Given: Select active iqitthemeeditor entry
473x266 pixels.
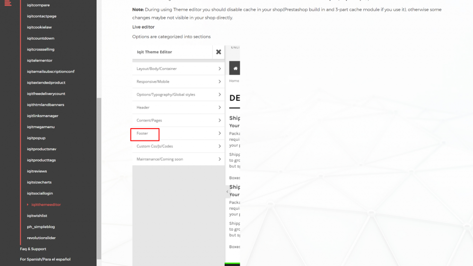Looking at the screenshot, I should coord(46,205).
